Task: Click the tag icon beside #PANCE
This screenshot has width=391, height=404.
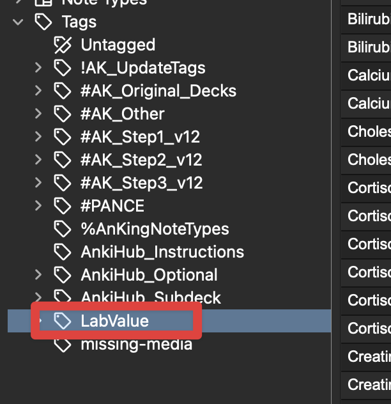Action: coord(62,206)
